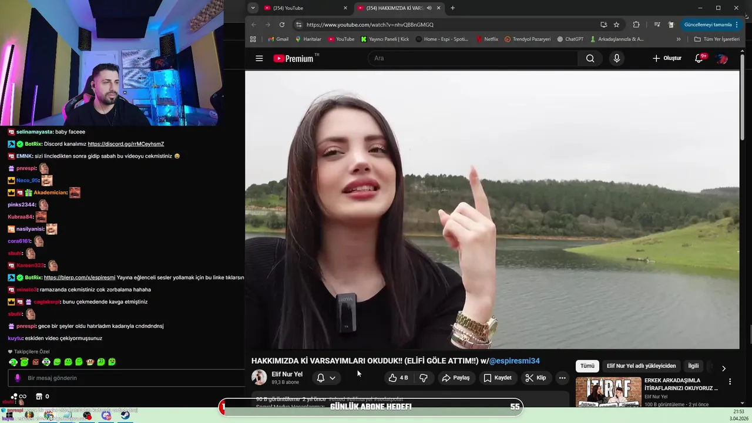The width and height of the screenshot is (752, 423).
Task: Go back in Chrome navigation
Action: pyautogui.click(x=254, y=25)
